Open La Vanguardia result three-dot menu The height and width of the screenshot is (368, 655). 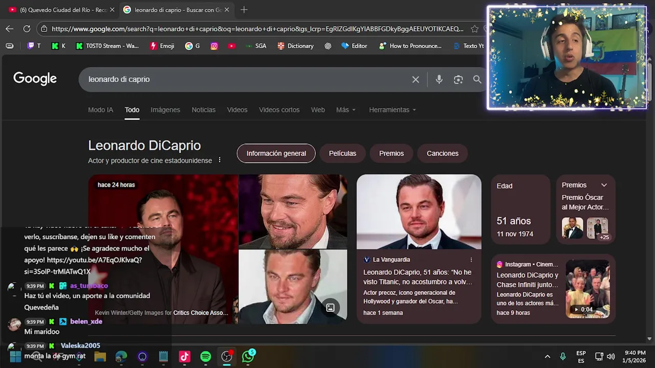tap(471, 260)
